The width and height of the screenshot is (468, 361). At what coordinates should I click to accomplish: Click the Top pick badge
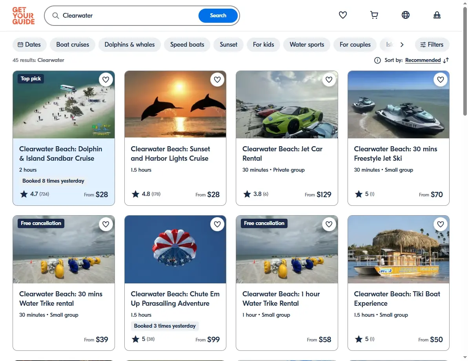pos(31,79)
